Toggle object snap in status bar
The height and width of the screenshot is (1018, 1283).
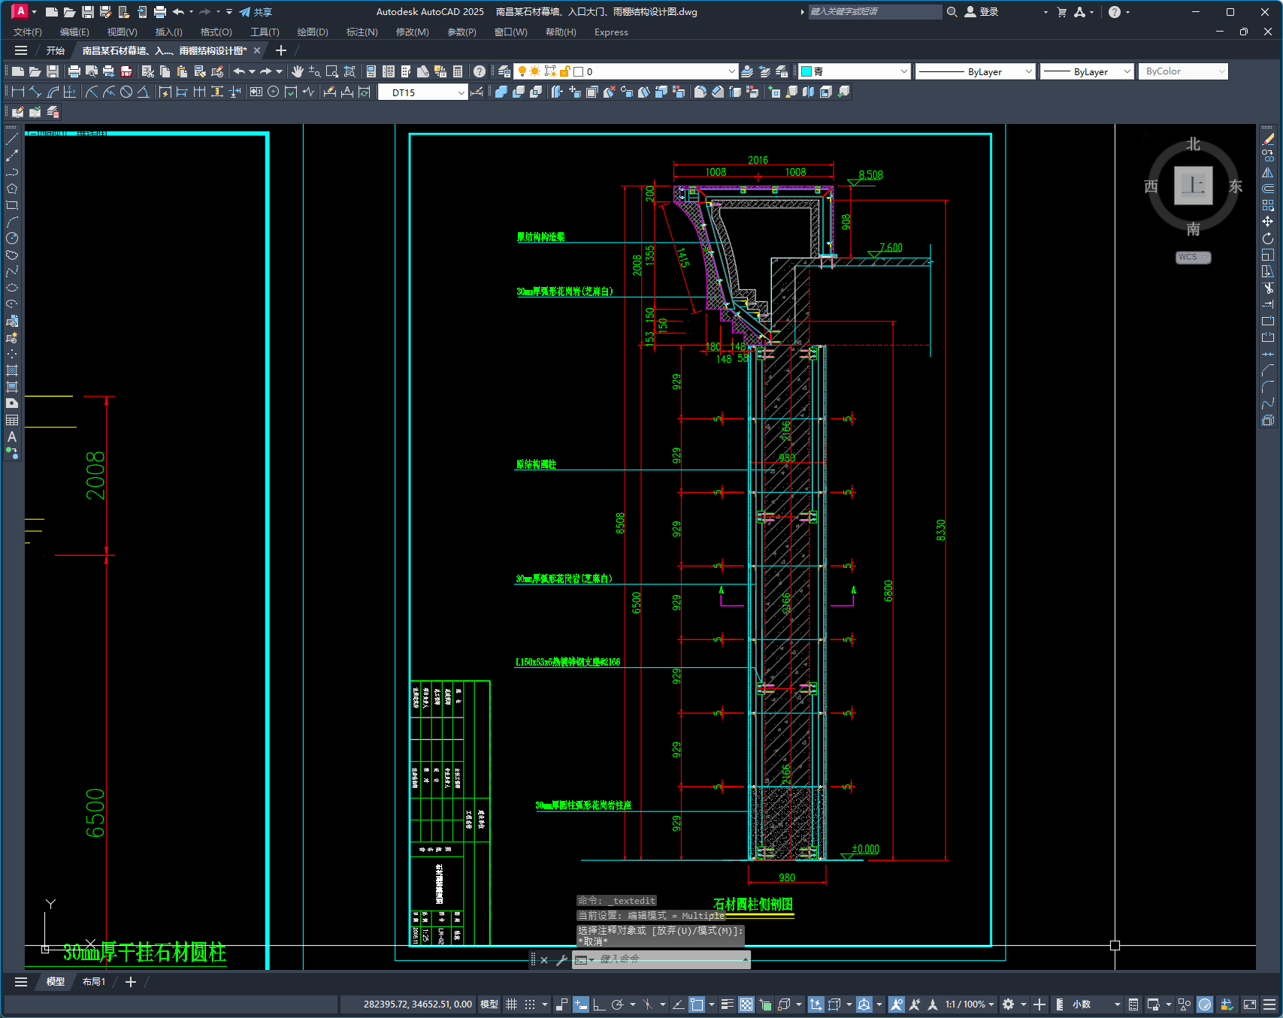click(697, 1004)
